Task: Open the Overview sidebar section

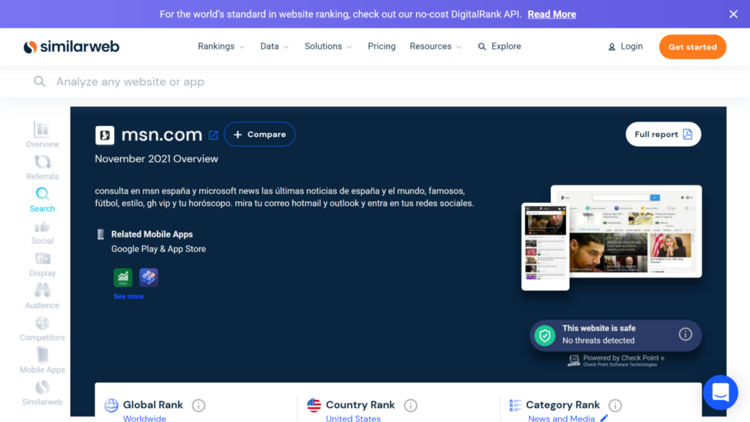Action: pyautogui.click(x=42, y=135)
